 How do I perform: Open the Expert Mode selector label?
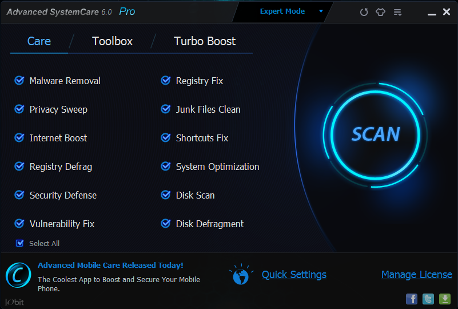282,11
